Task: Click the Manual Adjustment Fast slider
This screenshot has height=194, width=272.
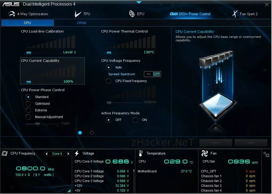Action: [x=38, y=124]
